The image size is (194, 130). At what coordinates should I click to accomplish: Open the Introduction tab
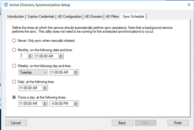coord(16,16)
